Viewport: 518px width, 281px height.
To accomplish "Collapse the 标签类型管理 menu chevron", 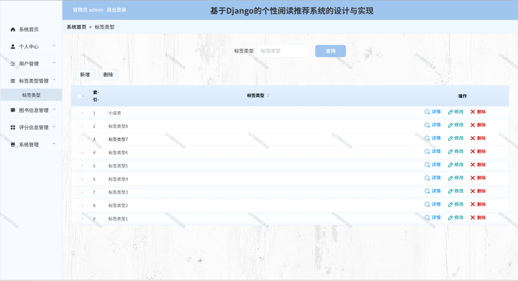I will click(54, 80).
